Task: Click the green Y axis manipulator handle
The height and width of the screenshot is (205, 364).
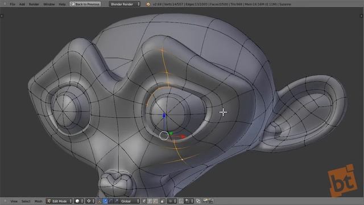Action: [171, 133]
